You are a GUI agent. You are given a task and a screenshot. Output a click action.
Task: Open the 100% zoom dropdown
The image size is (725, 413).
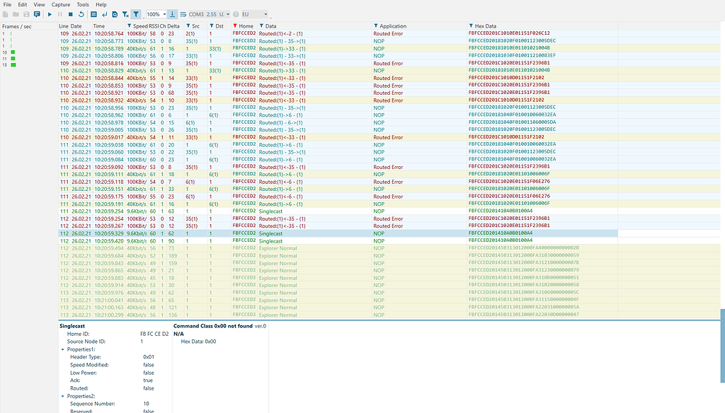156,14
